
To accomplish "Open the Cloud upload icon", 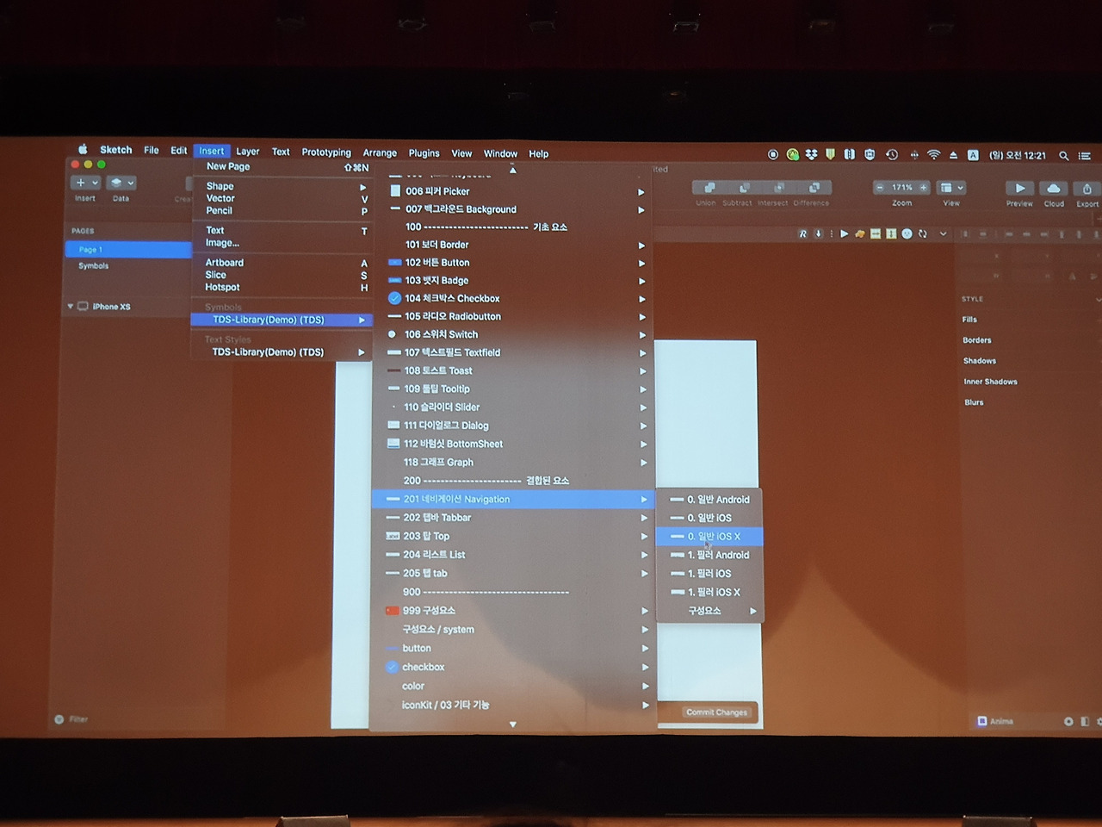I will (x=1054, y=189).
